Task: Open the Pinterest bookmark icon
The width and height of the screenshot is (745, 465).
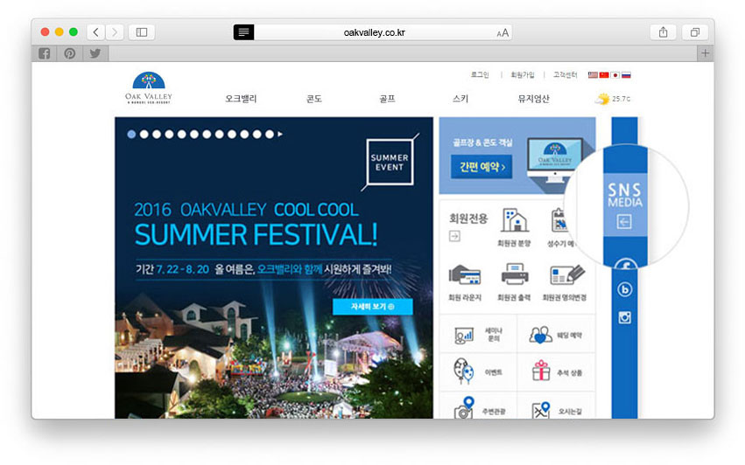Action: (69, 53)
